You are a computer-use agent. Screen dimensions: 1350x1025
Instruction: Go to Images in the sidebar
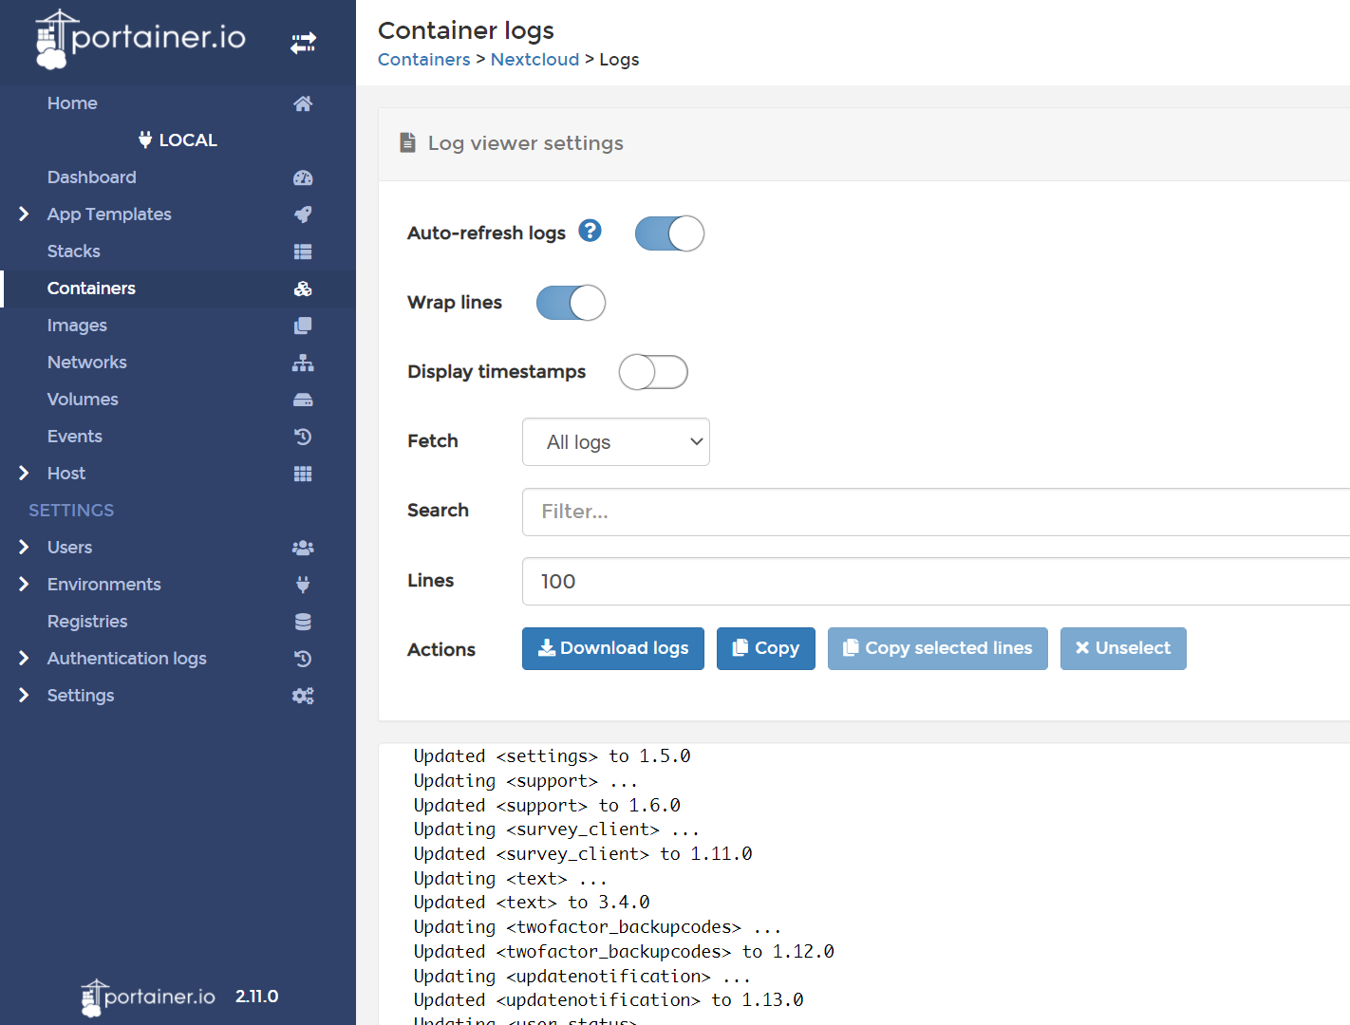pyautogui.click(x=77, y=326)
